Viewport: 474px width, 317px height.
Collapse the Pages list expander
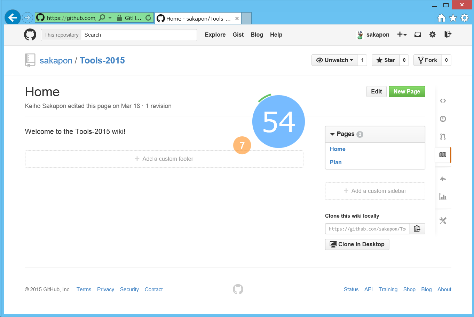(332, 134)
